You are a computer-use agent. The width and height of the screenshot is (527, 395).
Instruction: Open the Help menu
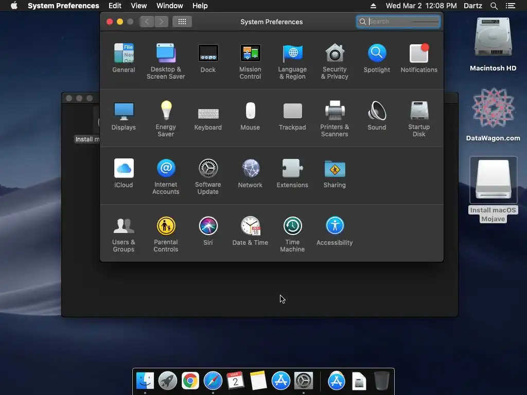(200, 6)
